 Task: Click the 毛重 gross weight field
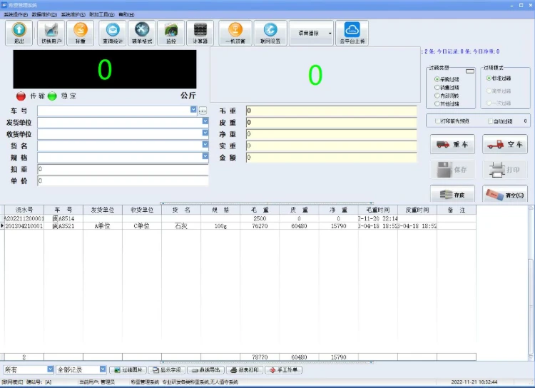(331, 111)
